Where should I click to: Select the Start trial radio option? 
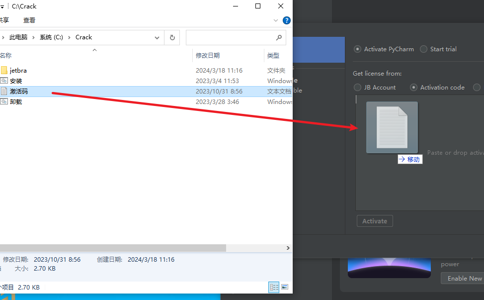[x=423, y=49]
